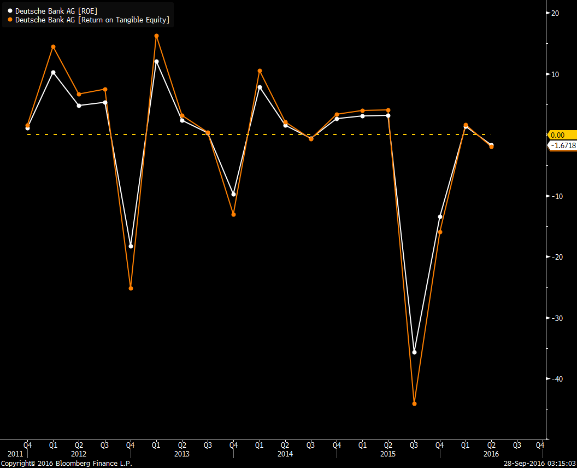Click the 2014 year label on the x-axis

[285, 454]
